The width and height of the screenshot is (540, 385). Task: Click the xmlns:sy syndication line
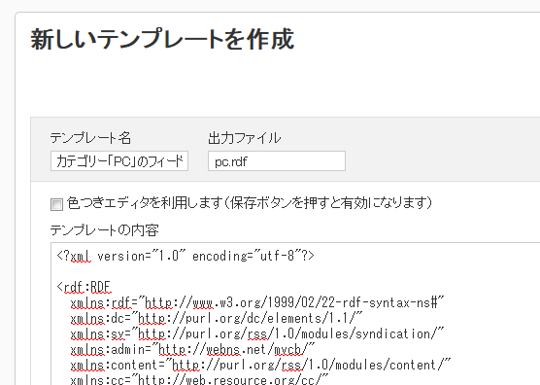[x=257, y=333]
